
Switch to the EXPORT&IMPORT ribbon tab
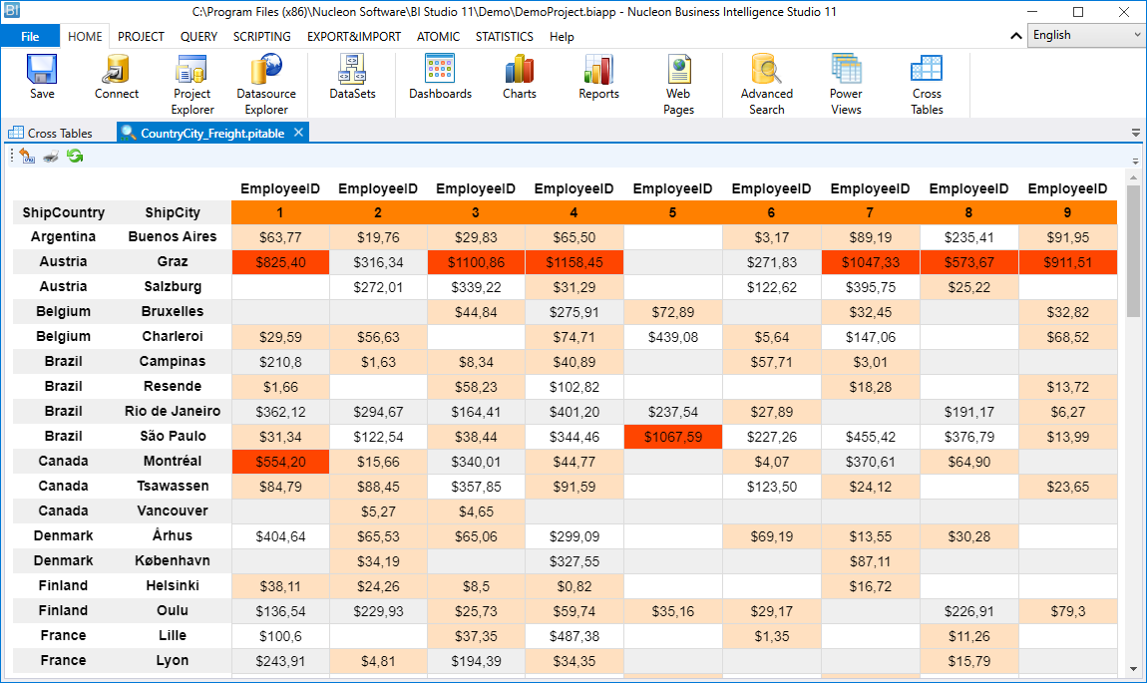(x=354, y=37)
